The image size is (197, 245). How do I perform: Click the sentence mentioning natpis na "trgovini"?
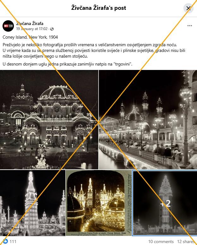(x=67, y=64)
